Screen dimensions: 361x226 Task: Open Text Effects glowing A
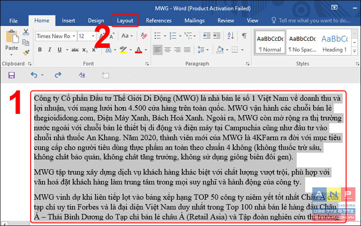(108, 50)
